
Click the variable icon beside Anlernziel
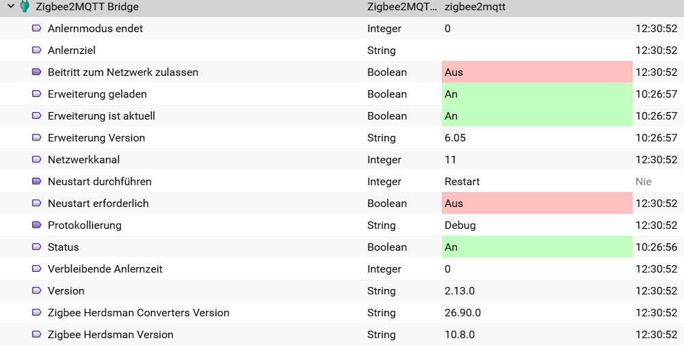(x=37, y=50)
